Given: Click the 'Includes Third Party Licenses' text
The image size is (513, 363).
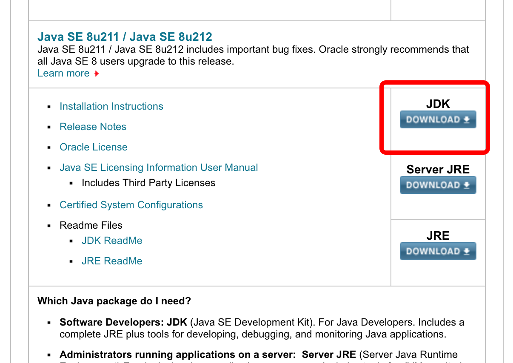Looking at the screenshot, I should [148, 183].
